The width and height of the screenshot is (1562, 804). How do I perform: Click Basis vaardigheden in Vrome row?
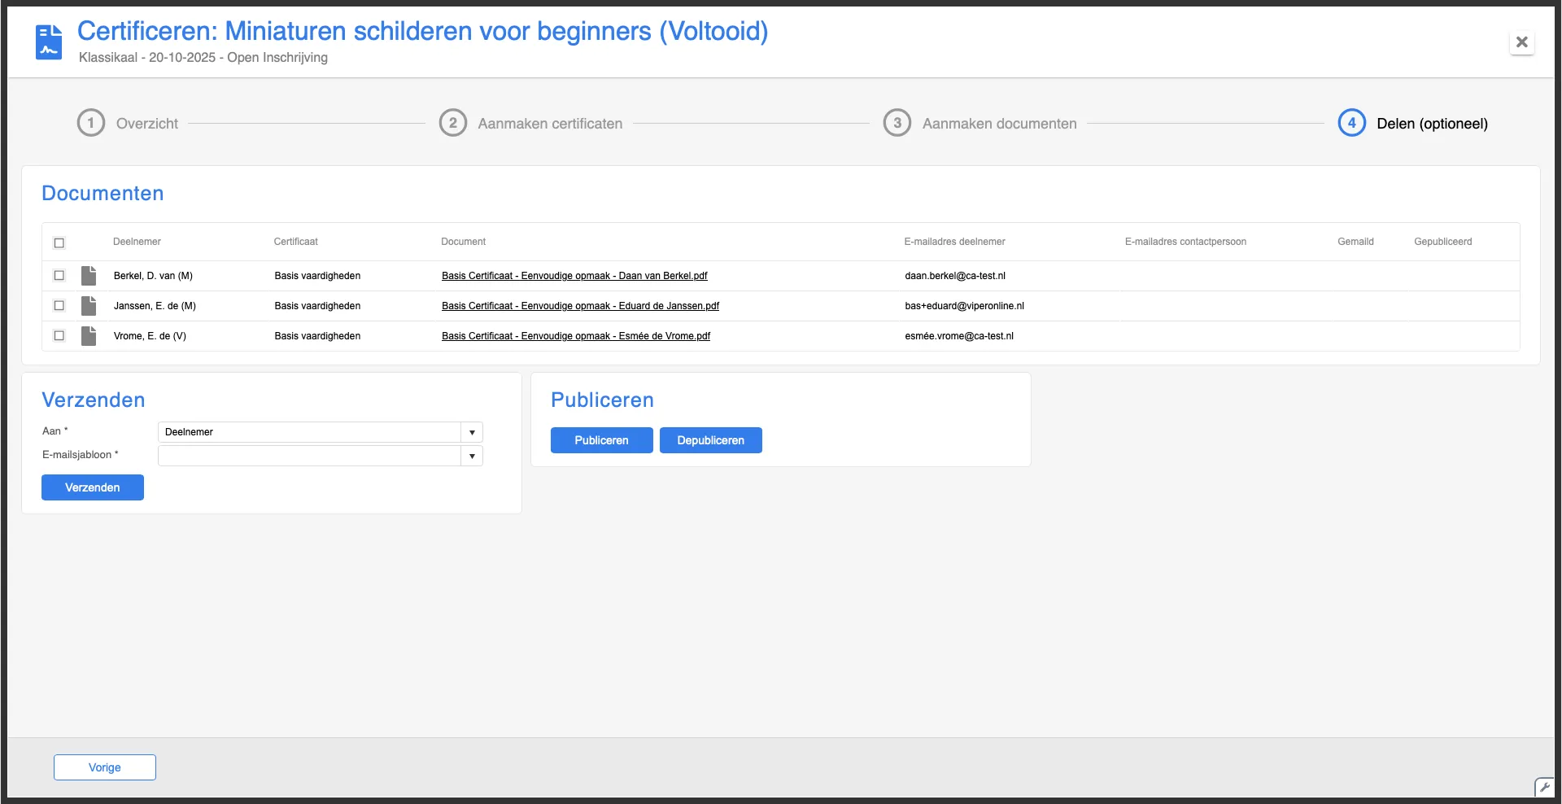[x=317, y=336]
